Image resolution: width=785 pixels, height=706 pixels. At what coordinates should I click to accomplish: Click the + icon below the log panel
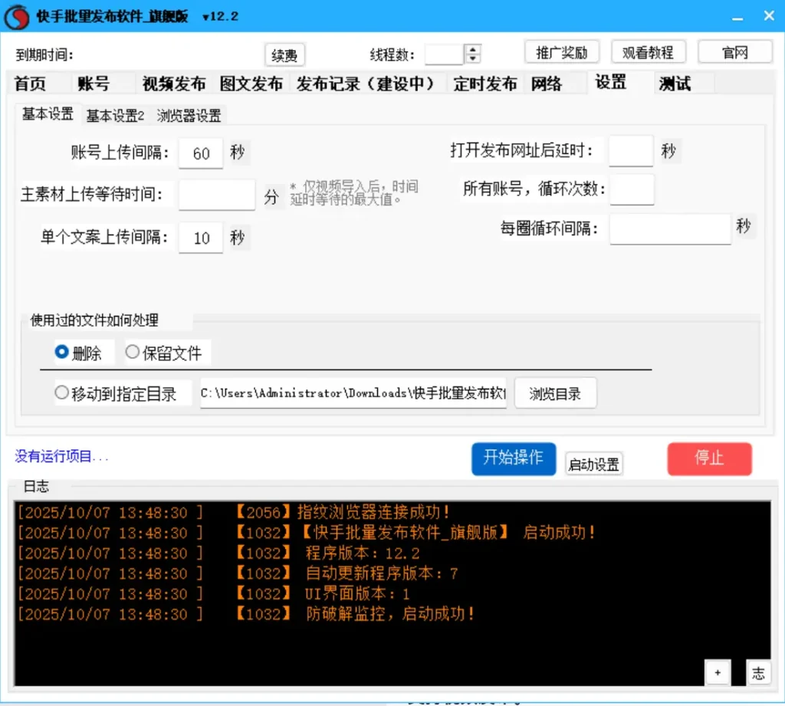[718, 672]
